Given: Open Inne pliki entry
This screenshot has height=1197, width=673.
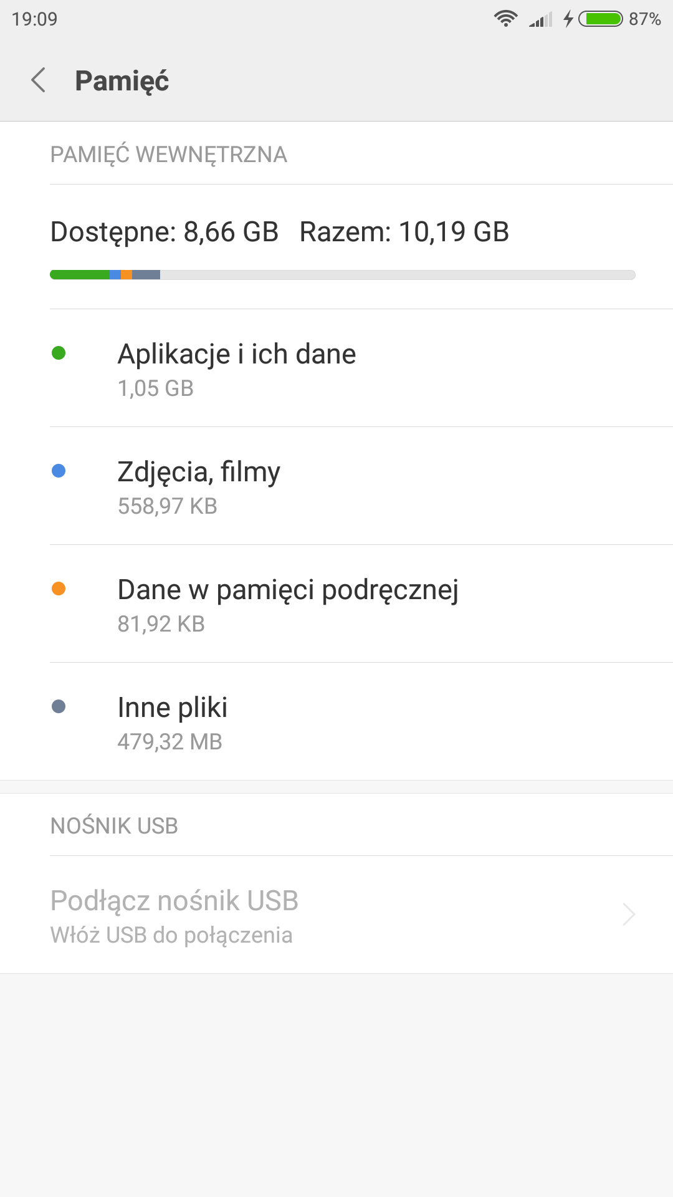Looking at the screenshot, I should 173,721.
